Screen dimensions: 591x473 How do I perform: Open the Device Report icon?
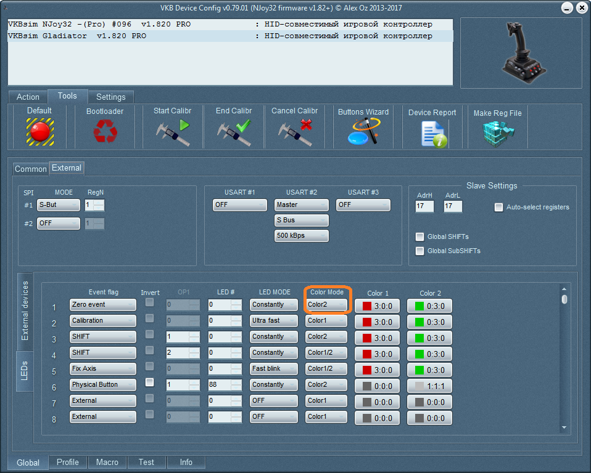pos(432,133)
